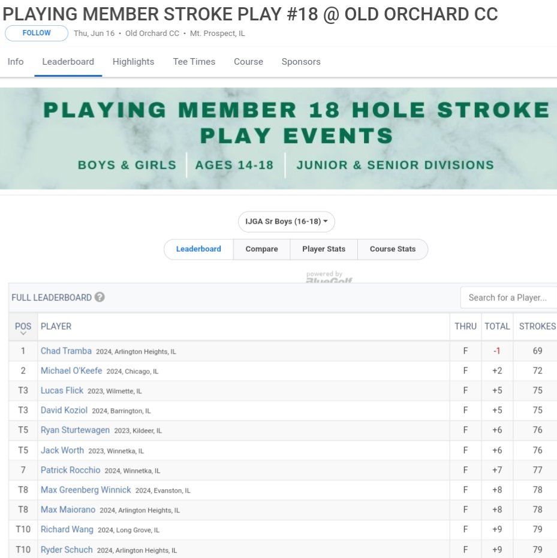Switch to the Tee Times tab
This screenshot has height=558, width=557.
click(x=193, y=61)
